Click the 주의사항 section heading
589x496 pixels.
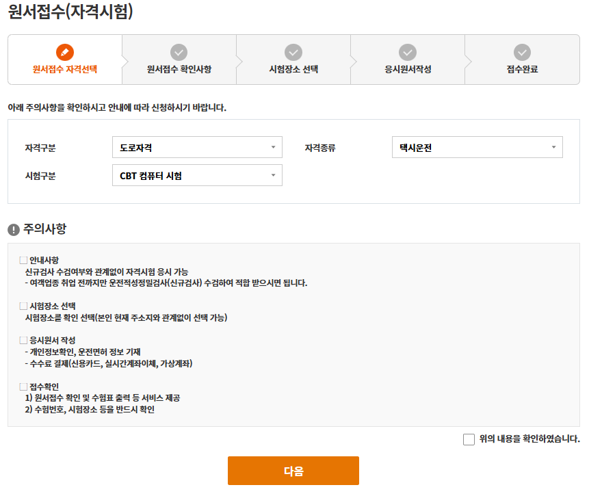point(44,229)
